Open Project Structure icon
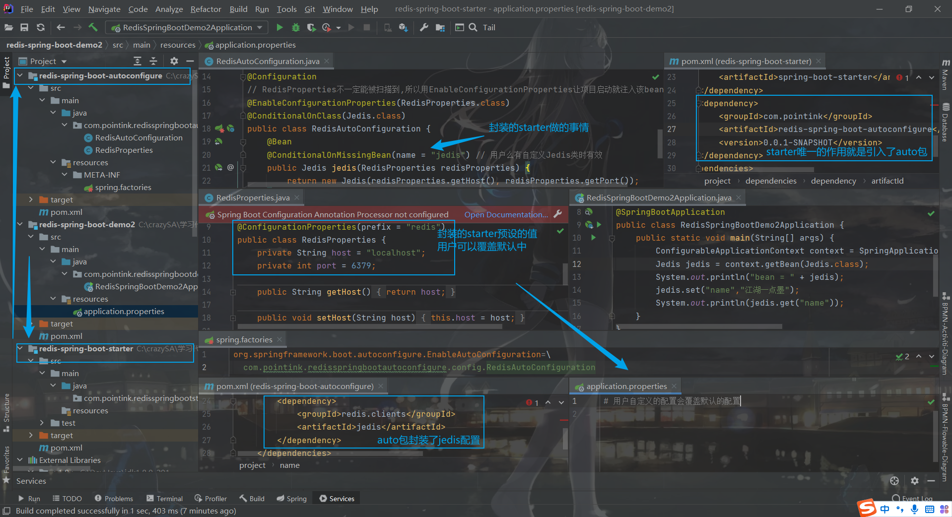Image resolution: width=952 pixels, height=517 pixels. tap(440, 27)
